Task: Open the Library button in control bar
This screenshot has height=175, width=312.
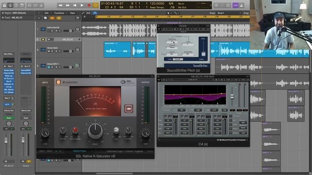Action: pos(4,5)
